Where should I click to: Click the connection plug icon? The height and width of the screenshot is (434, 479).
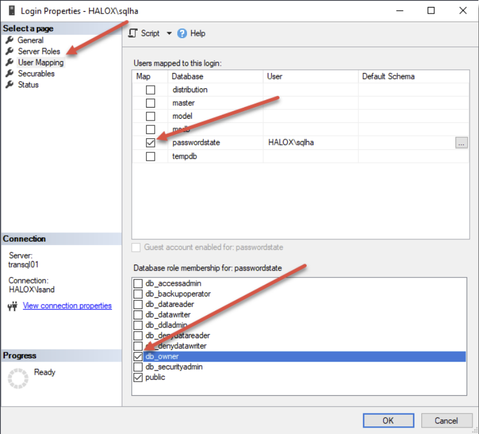(12, 306)
